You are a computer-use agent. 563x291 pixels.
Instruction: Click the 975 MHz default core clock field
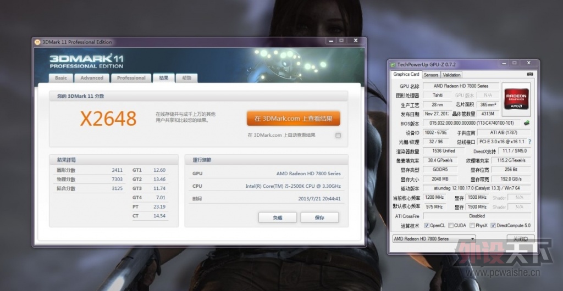tap(434, 207)
